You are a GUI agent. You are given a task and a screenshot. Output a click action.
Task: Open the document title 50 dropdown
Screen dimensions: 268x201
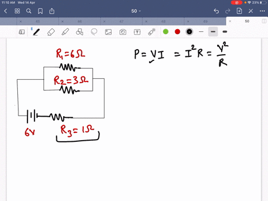136,11
